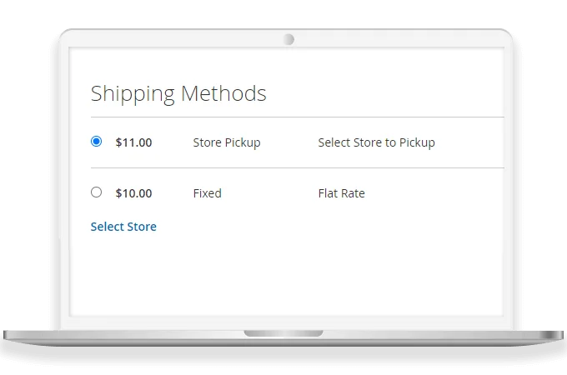
Task: Choose the $10.00 Fixed radio option
Action: tap(96, 192)
